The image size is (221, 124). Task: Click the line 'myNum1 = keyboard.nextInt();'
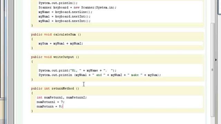point(65,17)
